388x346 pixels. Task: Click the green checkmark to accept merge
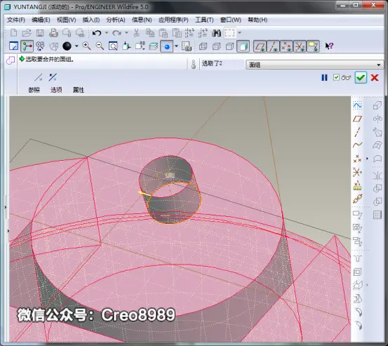click(x=361, y=78)
